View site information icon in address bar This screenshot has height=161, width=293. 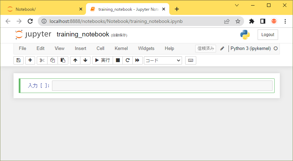click(x=44, y=21)
